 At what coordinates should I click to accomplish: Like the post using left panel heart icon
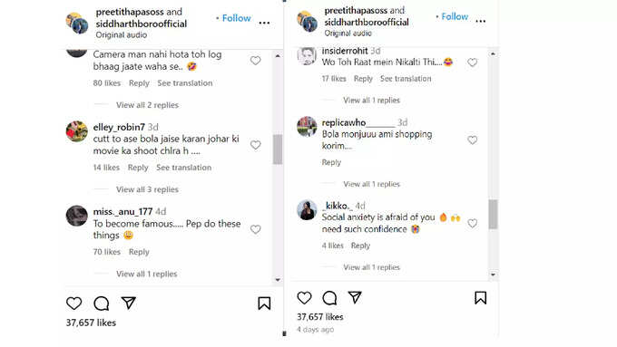[x=74, y=303]
